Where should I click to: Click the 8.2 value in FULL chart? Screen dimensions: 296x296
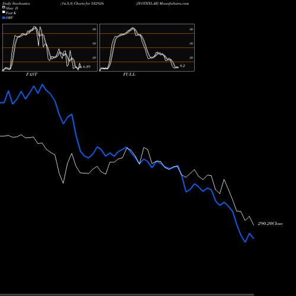182,66
